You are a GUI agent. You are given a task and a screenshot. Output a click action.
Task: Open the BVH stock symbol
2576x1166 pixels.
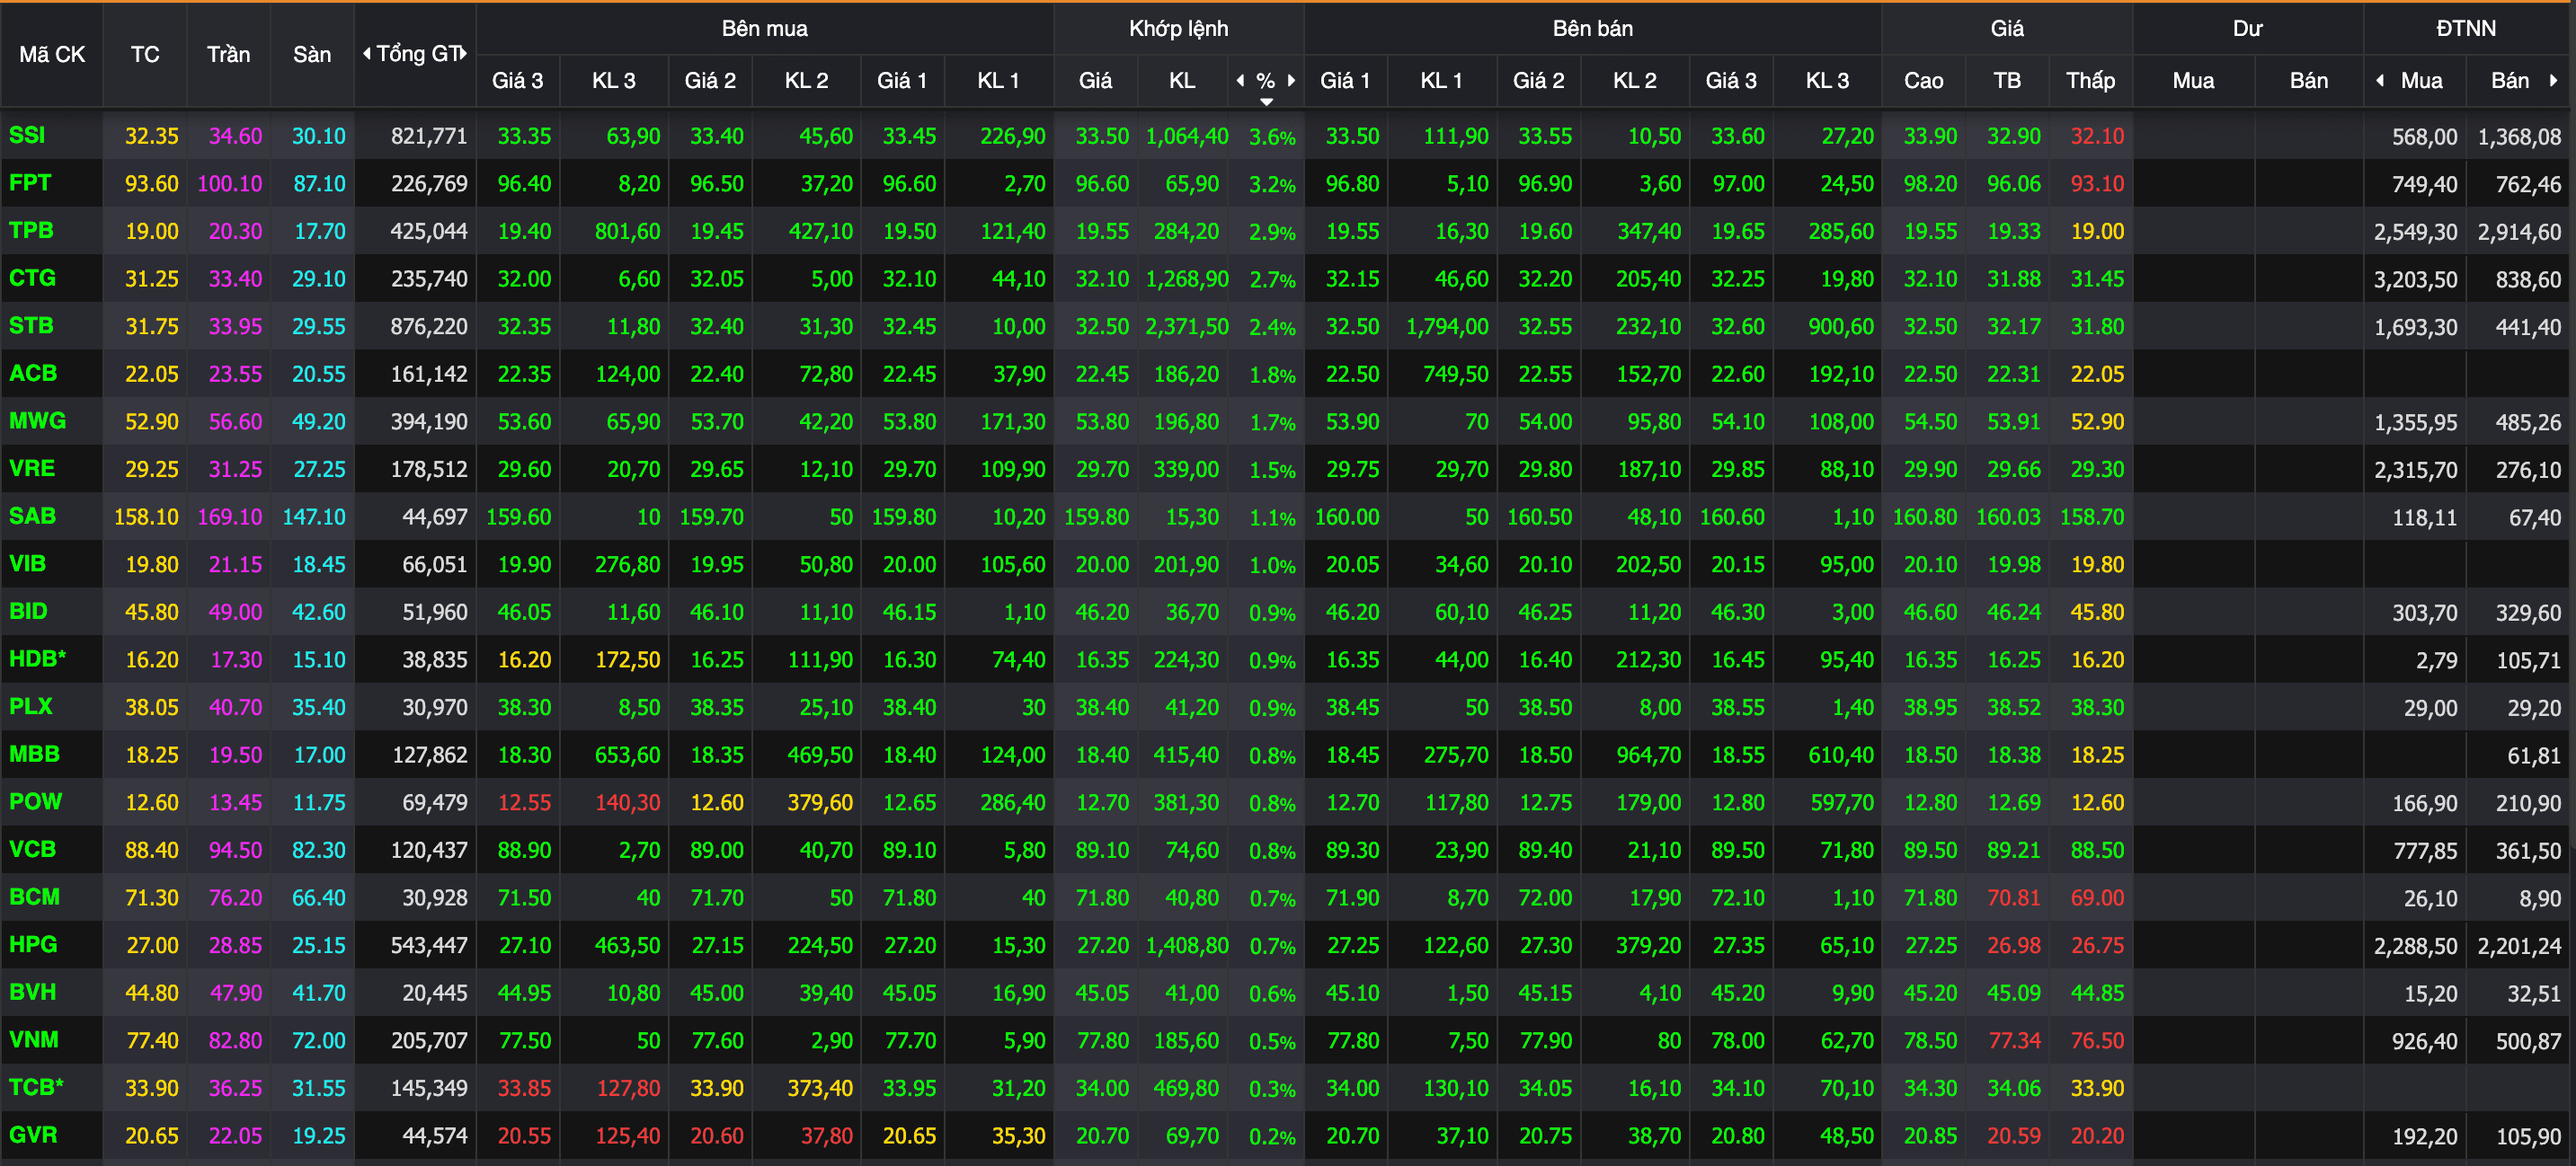pyautogui.click(x=33, y=992)
